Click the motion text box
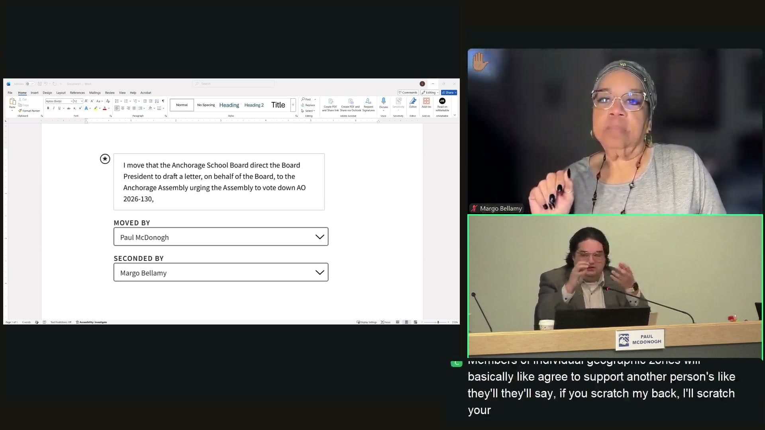Screen dimensions: 765x430 coord(219,182)
